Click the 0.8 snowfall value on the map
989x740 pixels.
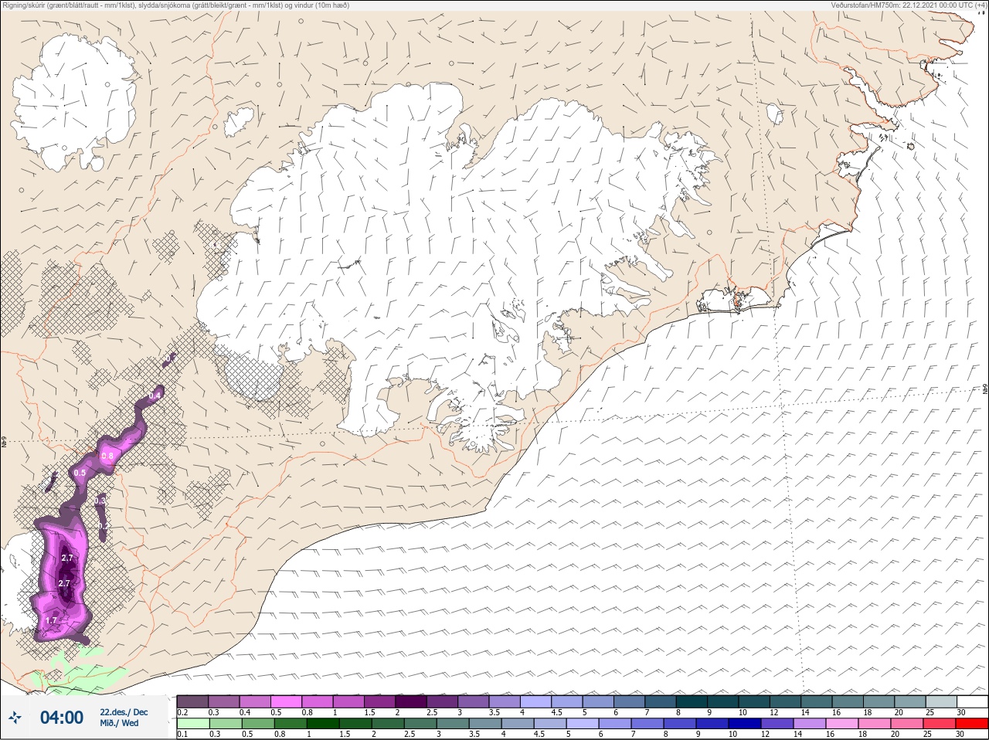[x=107, y=457]
